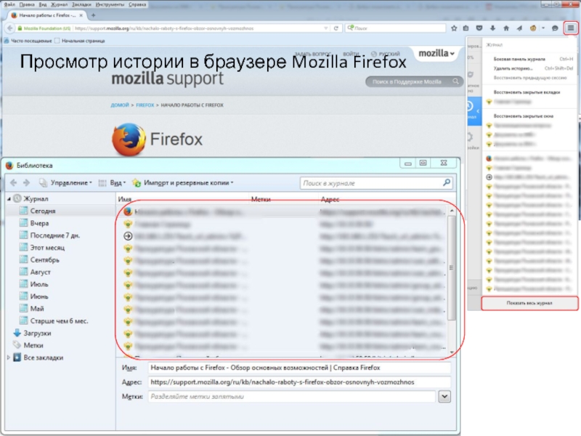Select the arrow-circle icon history entry

click(x=128, y=236)
